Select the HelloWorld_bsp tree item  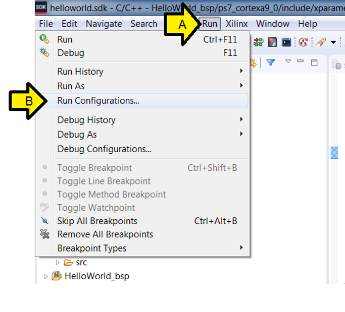click(96, 276)
